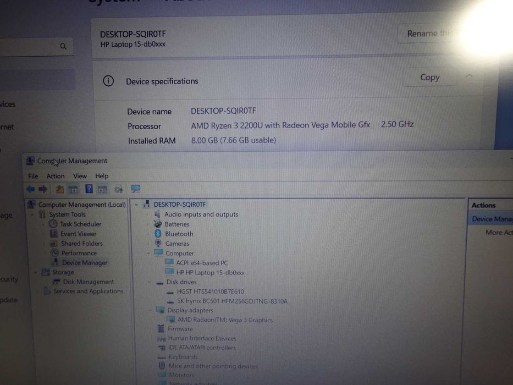The width and height of the screenshot is (513, 385).
Task: Click the Back arrow in Computer Management toolbar
Action: tap(31, 189)
